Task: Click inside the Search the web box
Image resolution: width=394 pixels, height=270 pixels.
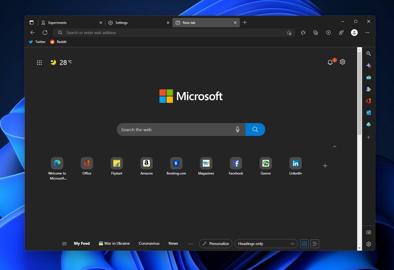Action: pyautogui.click(x=174, y=130)
